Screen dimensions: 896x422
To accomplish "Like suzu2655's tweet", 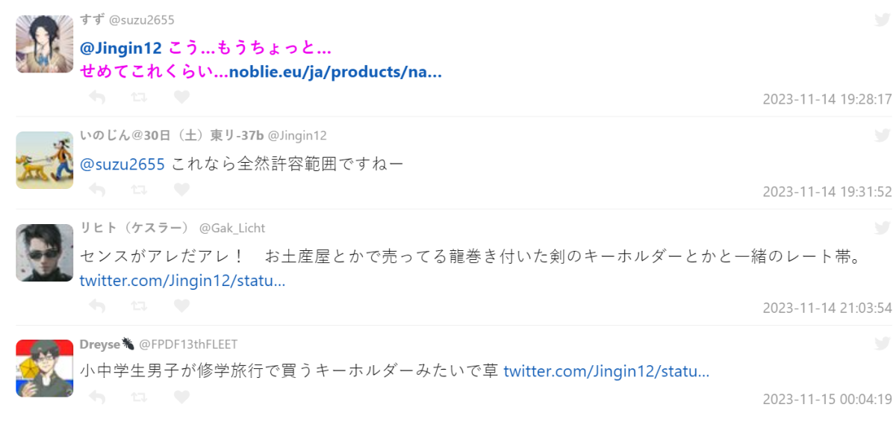I will pos(181,97).
